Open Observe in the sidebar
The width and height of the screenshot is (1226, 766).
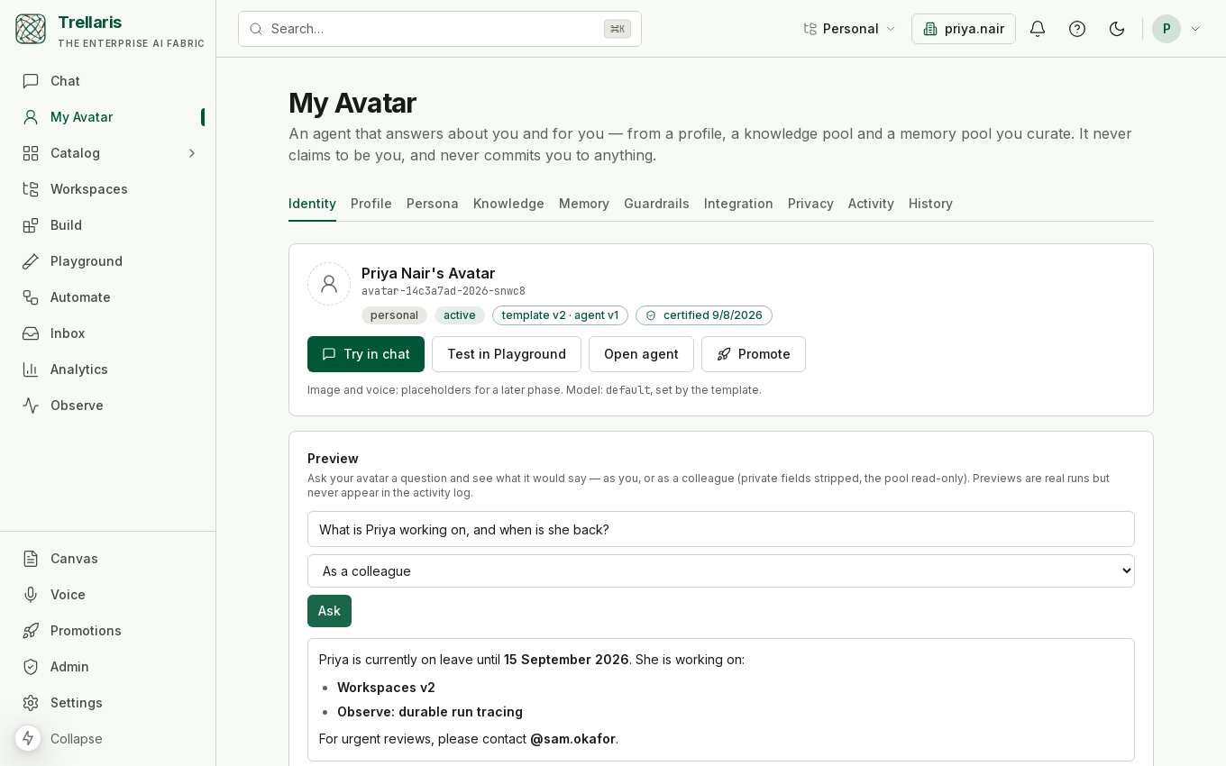click(108, 406)
